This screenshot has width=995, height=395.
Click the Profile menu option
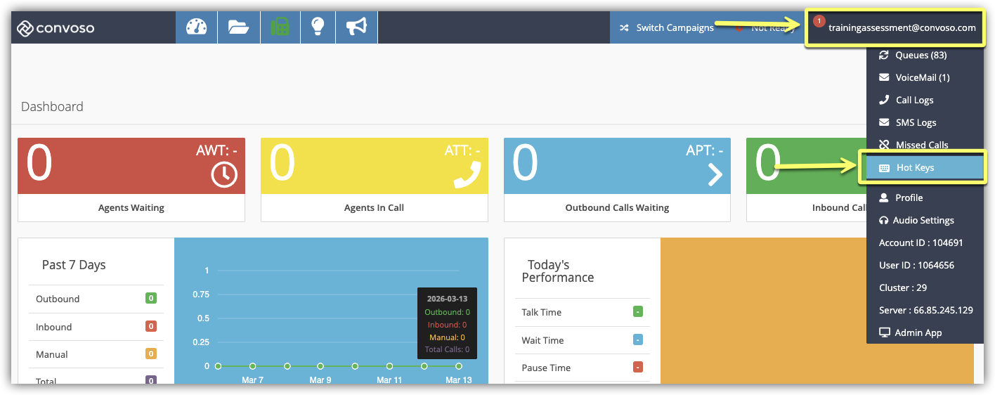coord(909,197)
